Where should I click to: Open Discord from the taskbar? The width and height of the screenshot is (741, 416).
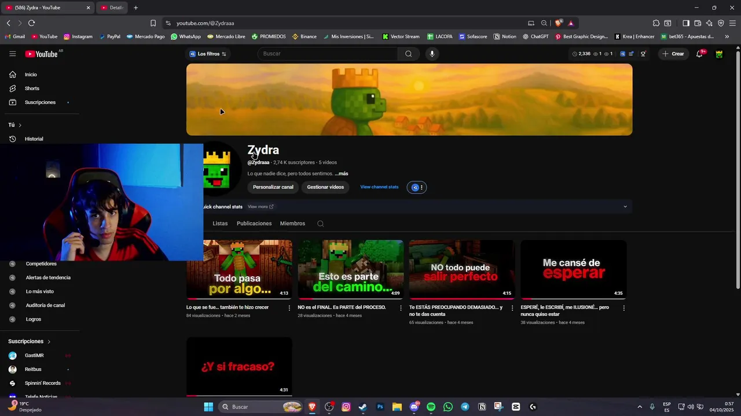tap(414, 407)
